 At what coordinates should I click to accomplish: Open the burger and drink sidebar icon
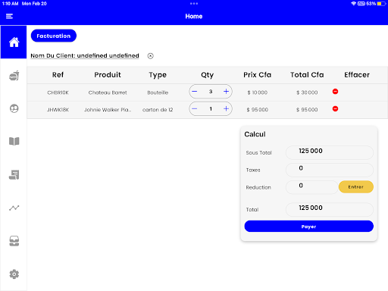tap(14, 75)
